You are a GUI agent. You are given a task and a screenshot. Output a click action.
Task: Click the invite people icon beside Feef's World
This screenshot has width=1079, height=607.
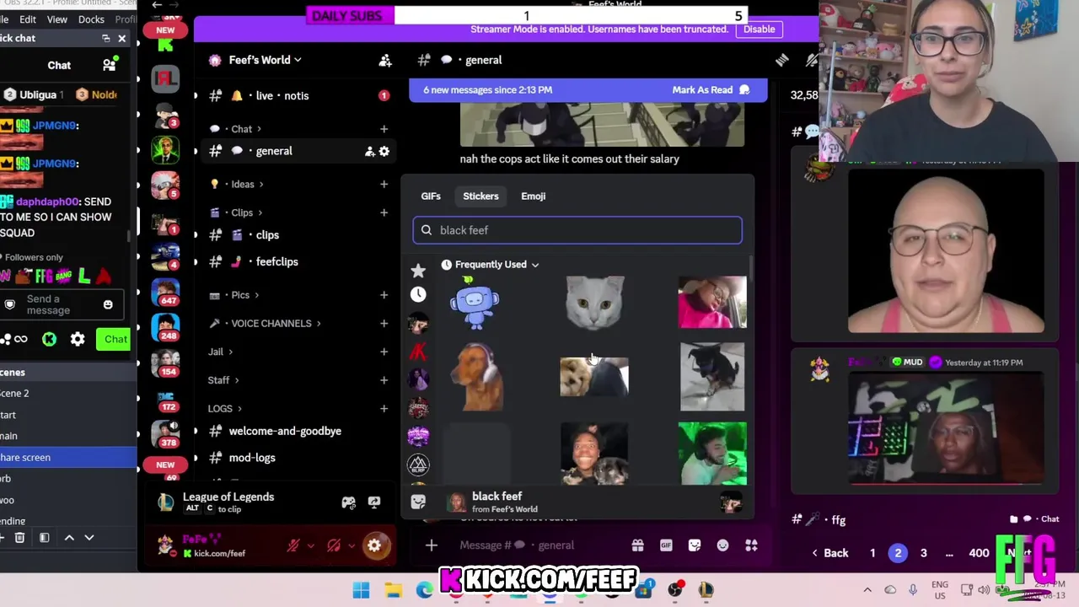385,60
